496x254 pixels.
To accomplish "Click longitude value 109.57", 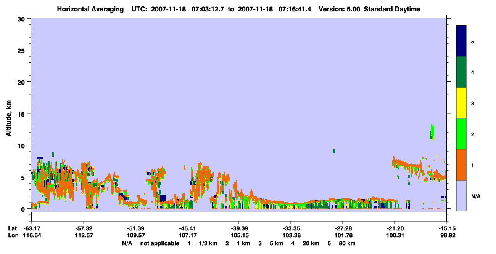I will [x=135, y=235].
